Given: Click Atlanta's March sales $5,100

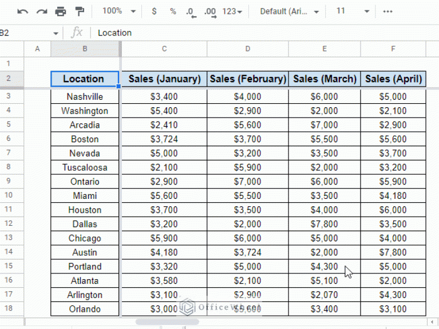Looking at the screenshot, I should click(x=325, y=280).
